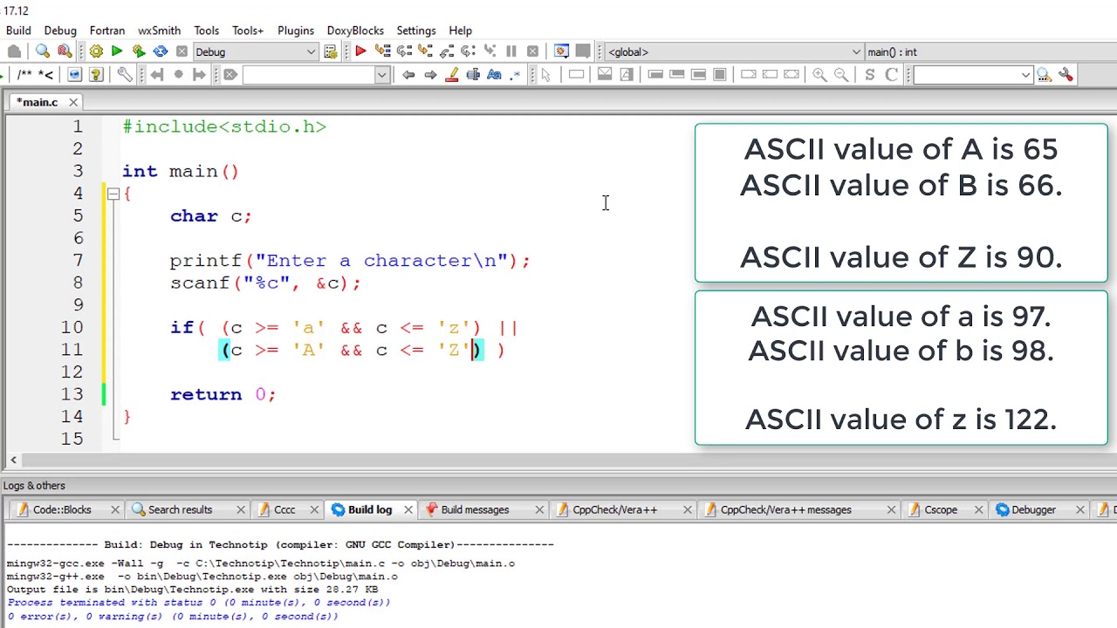The height and width of the screenshot is (628, 1117).
Task: Toggle comment C icon in toolbar
Action: 891,75
